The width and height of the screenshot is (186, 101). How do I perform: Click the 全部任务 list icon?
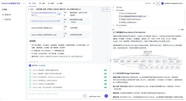coord(3,20)
